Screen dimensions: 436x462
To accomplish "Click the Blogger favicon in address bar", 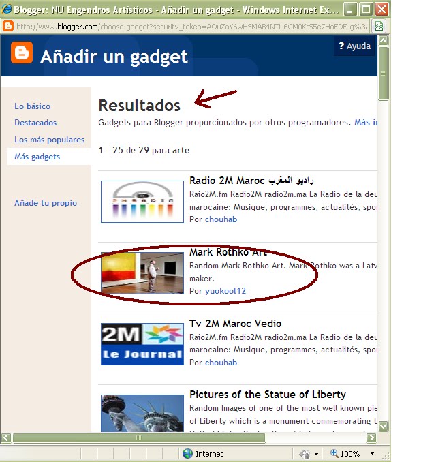I will (x=8, y=26).
